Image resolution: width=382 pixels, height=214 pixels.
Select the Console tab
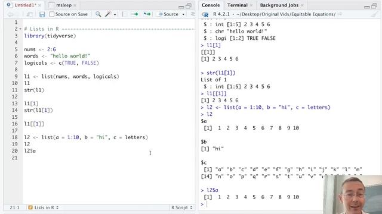point(211,5)
